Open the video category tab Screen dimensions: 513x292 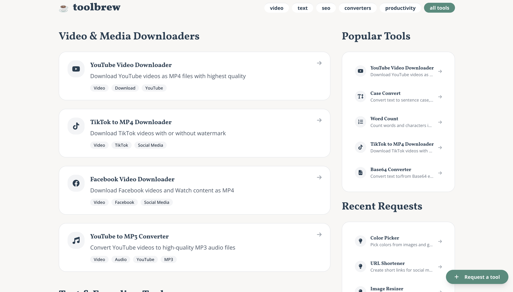pyautogui.click(x=277, y=8)
